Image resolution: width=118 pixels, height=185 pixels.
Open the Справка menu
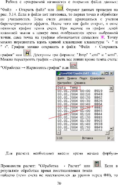80,83
